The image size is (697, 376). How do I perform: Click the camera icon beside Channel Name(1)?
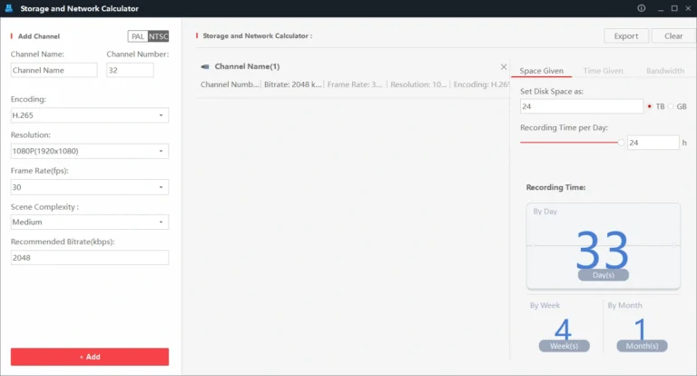pos(205,67)
